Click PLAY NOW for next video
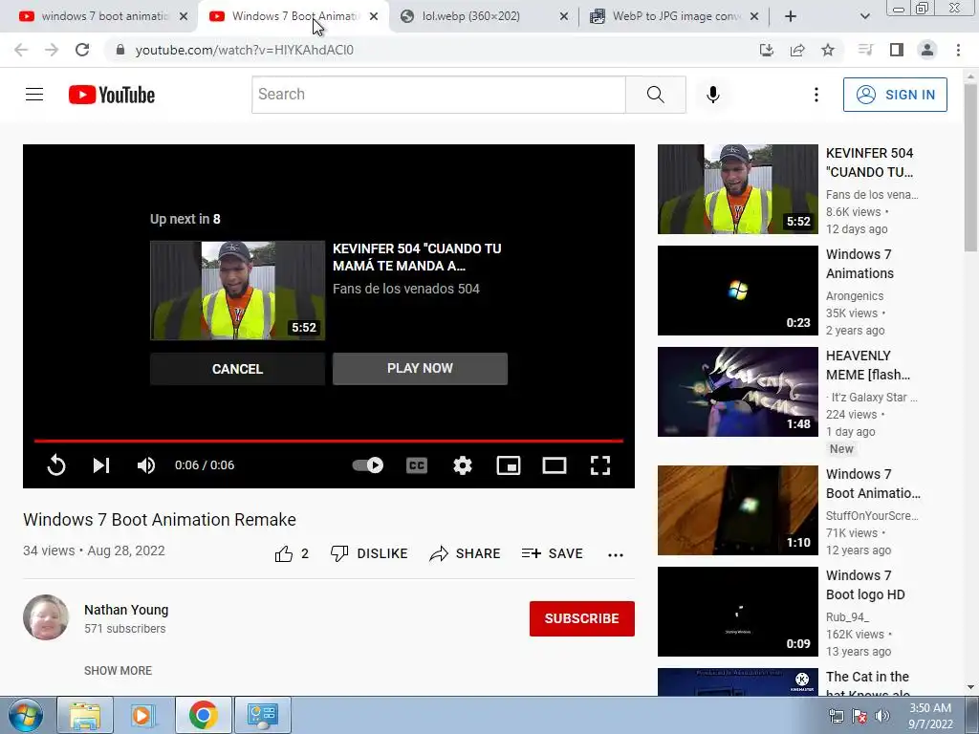 point(421,368)
